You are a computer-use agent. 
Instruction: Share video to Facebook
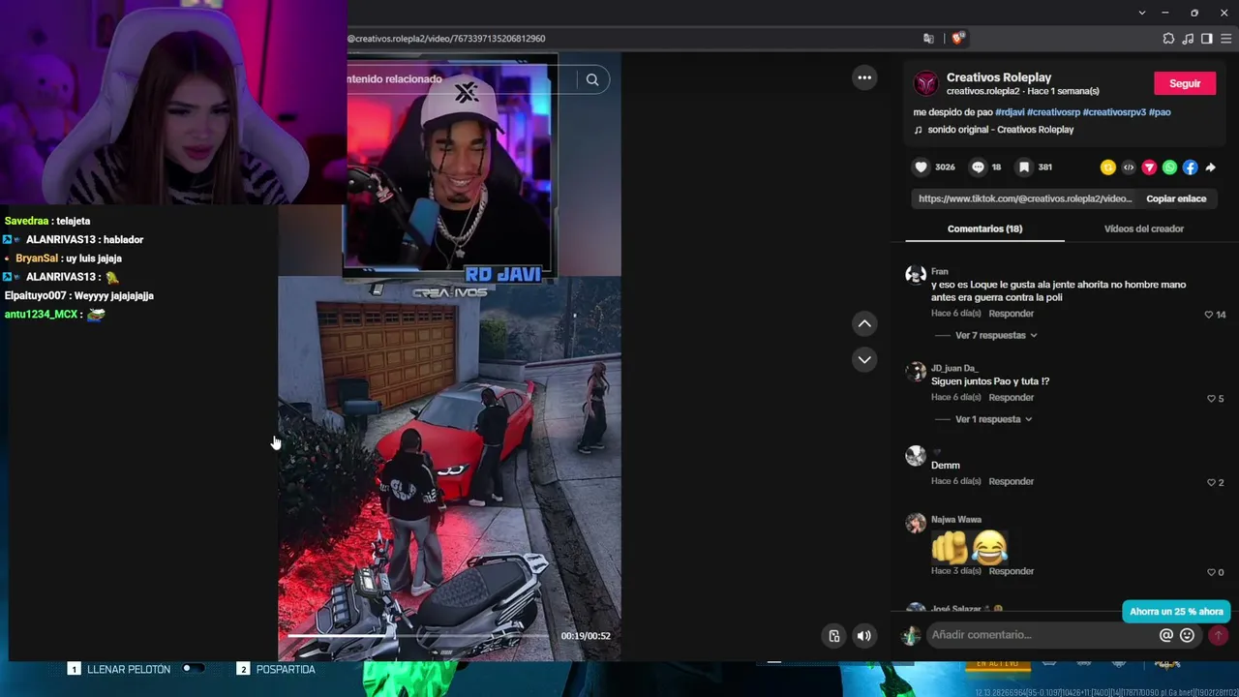[x=1190, y=167]
